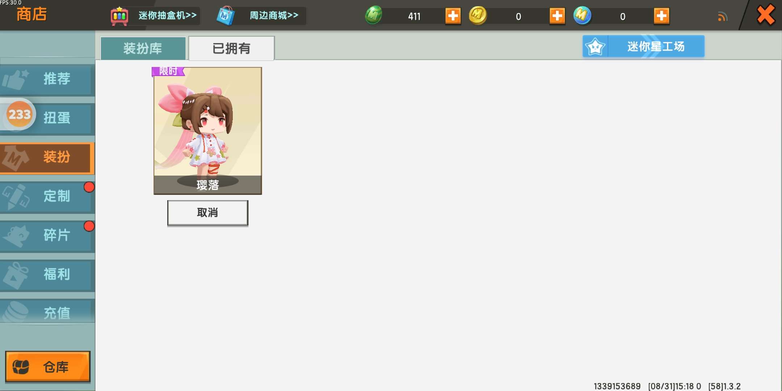Click the orange signal feed icon
This screenshot has height=391, width=782.
click(722, 17)
